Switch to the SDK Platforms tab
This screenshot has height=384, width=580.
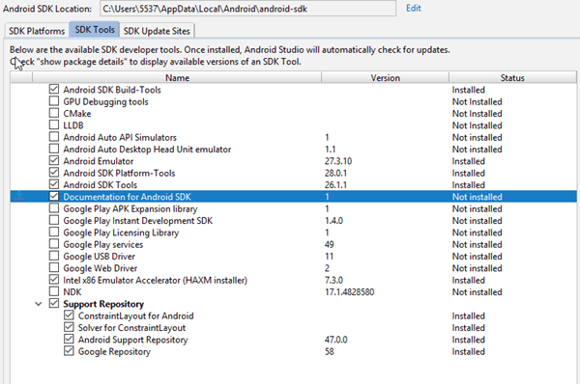(37, 31)
